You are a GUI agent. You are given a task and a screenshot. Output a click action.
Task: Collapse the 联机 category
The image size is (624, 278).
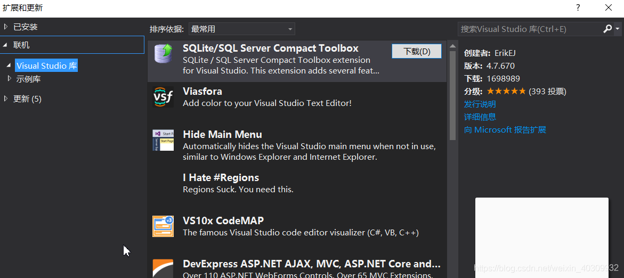pyautogui.click(x=5, y=45)
